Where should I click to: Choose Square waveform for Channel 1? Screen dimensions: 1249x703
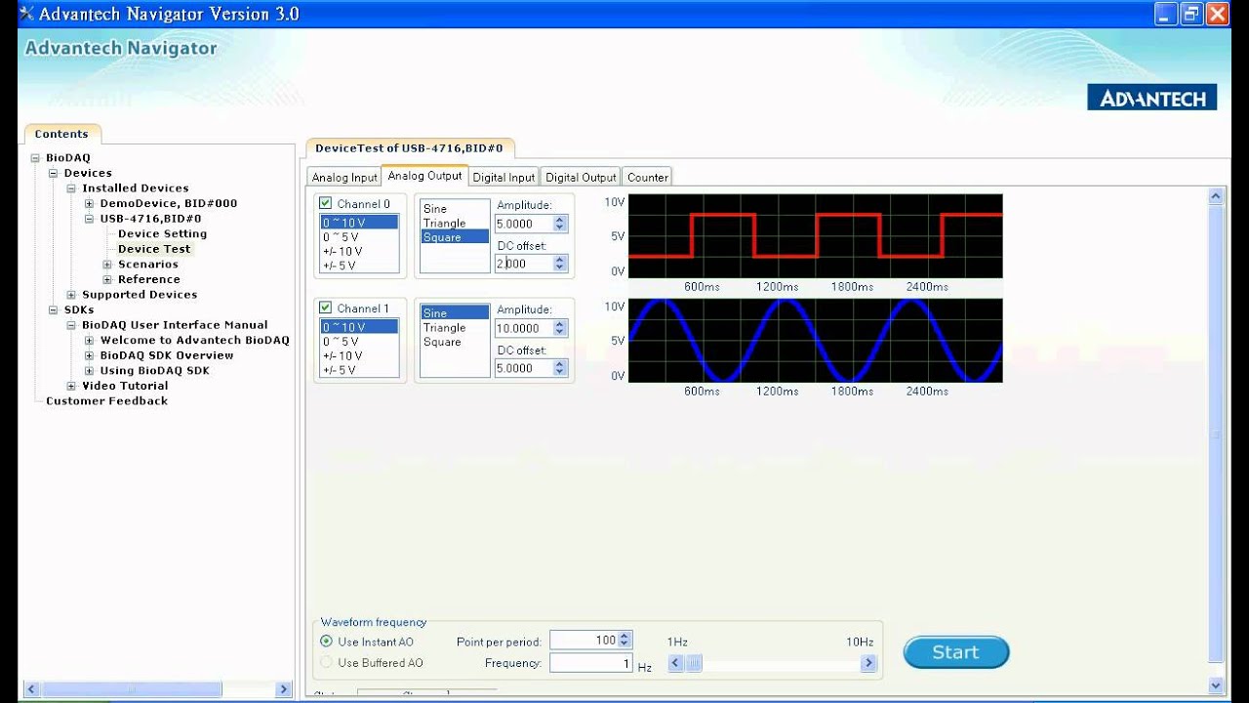coord(455,342)
